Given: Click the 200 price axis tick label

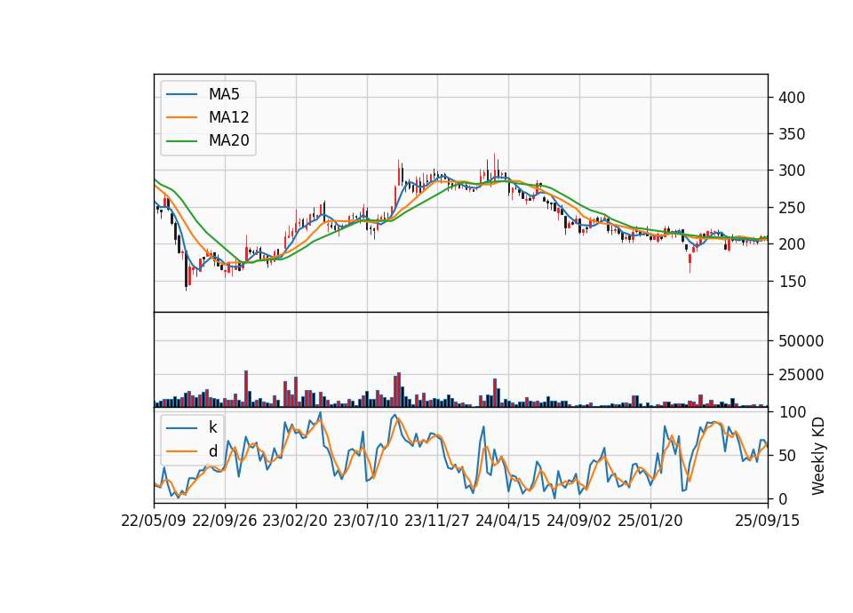Looking at the screenshot, I should (x=792, y=244).
